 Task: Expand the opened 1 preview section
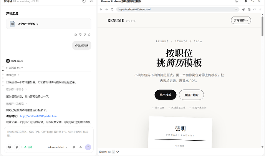pyautogui.click(x=17, y=104)
